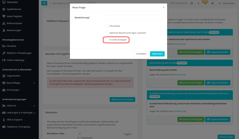Tick the In Liste anzeigen checkbox
This screenshot has height=139, width=239.
pos(107,40)
